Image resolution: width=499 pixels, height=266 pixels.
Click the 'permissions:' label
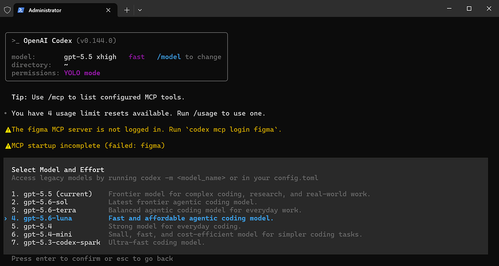coord(36,73)
